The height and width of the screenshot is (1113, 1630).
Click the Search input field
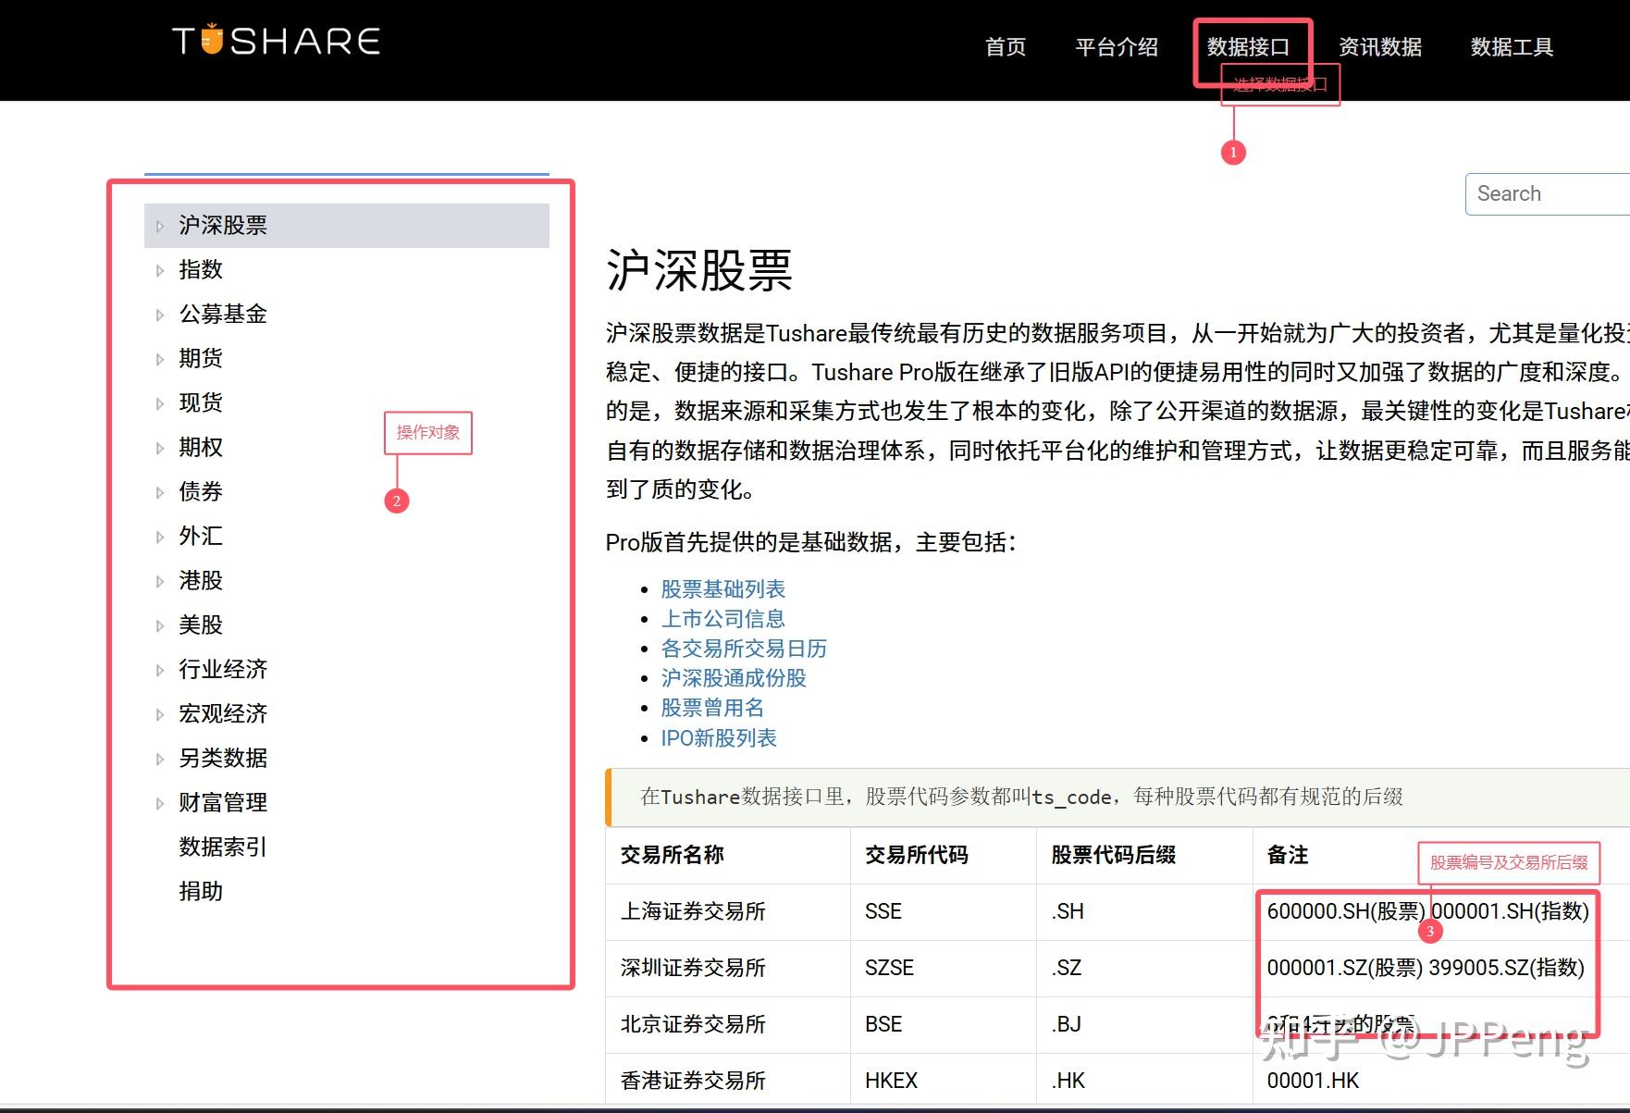[x=1547, y=193]
